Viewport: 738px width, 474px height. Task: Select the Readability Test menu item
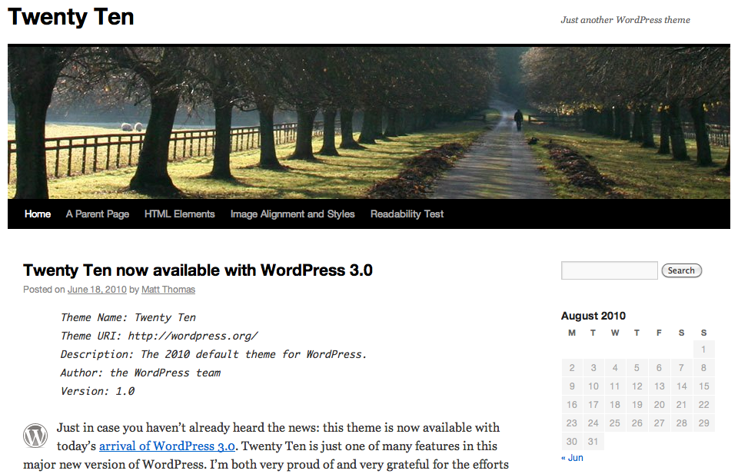407,214
